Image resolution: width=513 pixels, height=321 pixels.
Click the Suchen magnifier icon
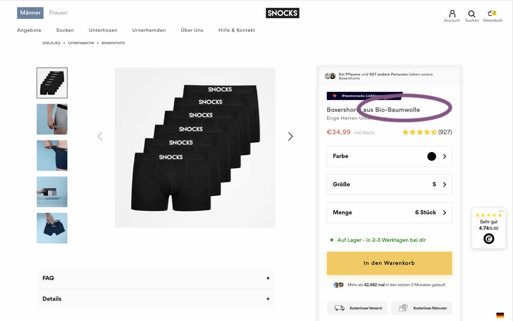[x=471, y=14]
